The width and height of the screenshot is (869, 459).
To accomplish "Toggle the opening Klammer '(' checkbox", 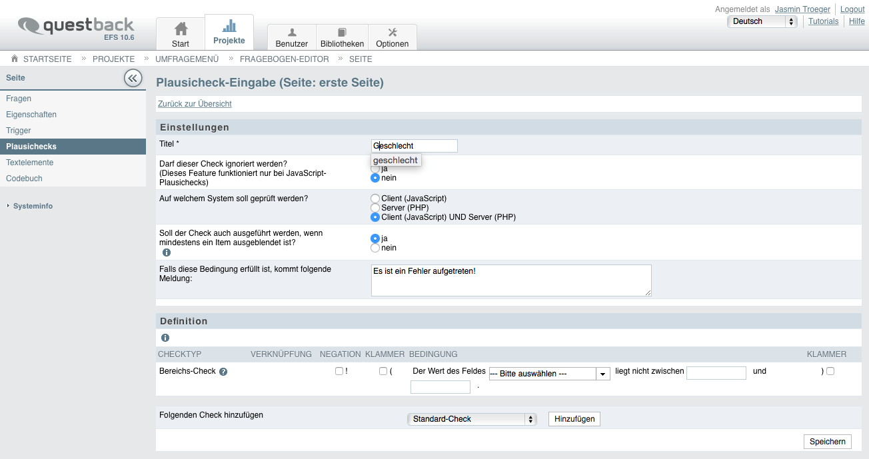I will click(x=383, y=371).
